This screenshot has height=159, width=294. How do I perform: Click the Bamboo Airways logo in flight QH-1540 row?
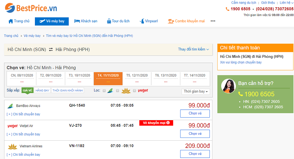[11, 106]
